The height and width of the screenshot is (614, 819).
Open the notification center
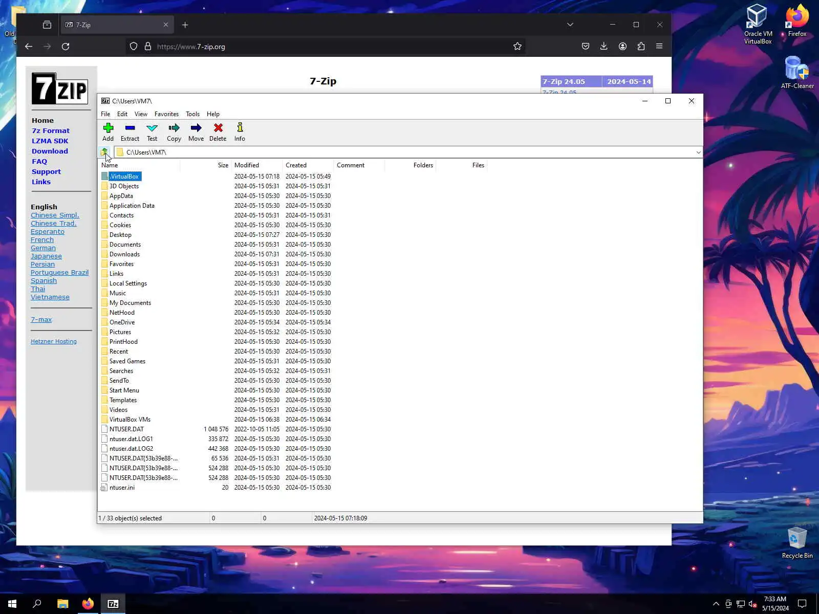pos(802,604)
